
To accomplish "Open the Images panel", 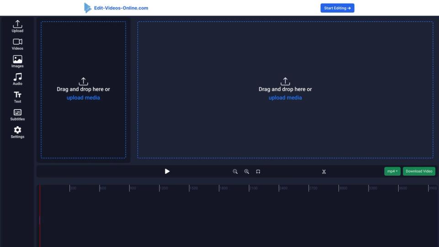I will (17, 62).
